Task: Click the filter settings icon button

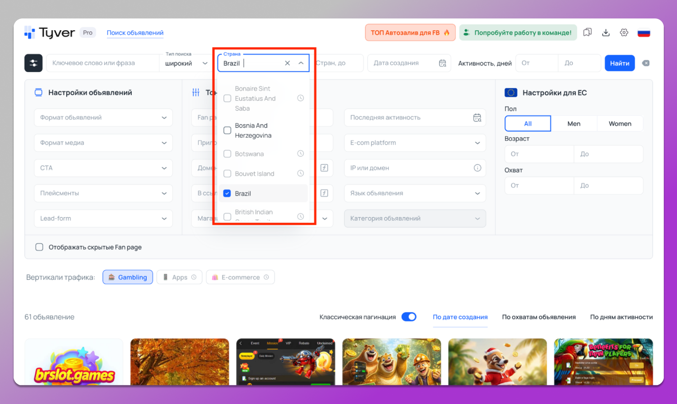Action: [33, 63]
